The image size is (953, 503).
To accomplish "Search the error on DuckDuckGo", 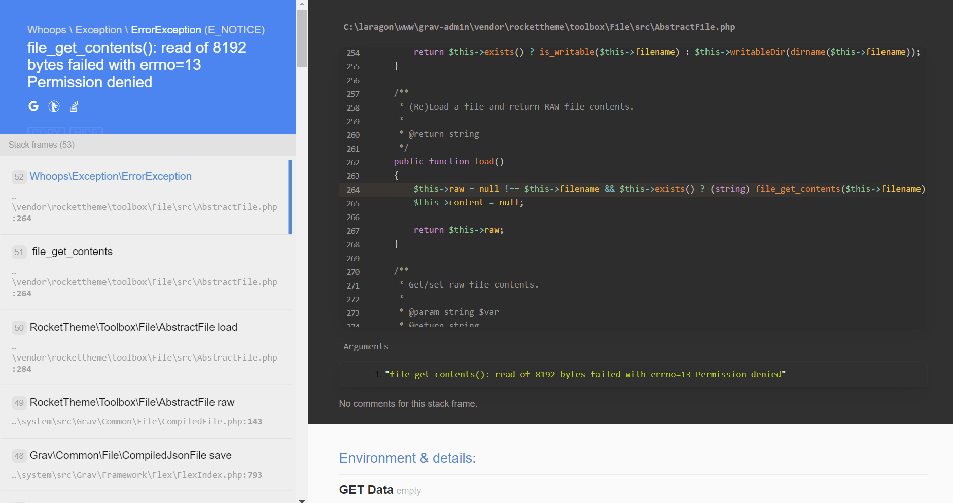I will click(x=54, y=106).
